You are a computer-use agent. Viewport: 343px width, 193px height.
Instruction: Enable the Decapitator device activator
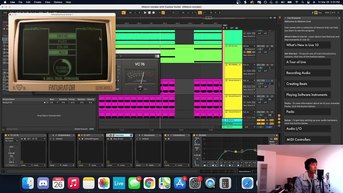point(136,135)
